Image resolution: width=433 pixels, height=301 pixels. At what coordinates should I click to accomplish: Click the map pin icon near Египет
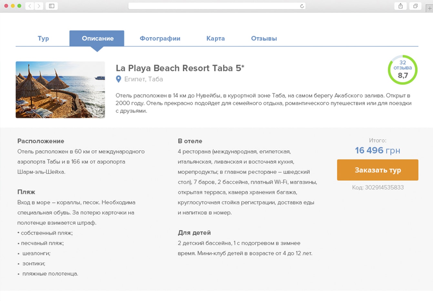[119, 79]
